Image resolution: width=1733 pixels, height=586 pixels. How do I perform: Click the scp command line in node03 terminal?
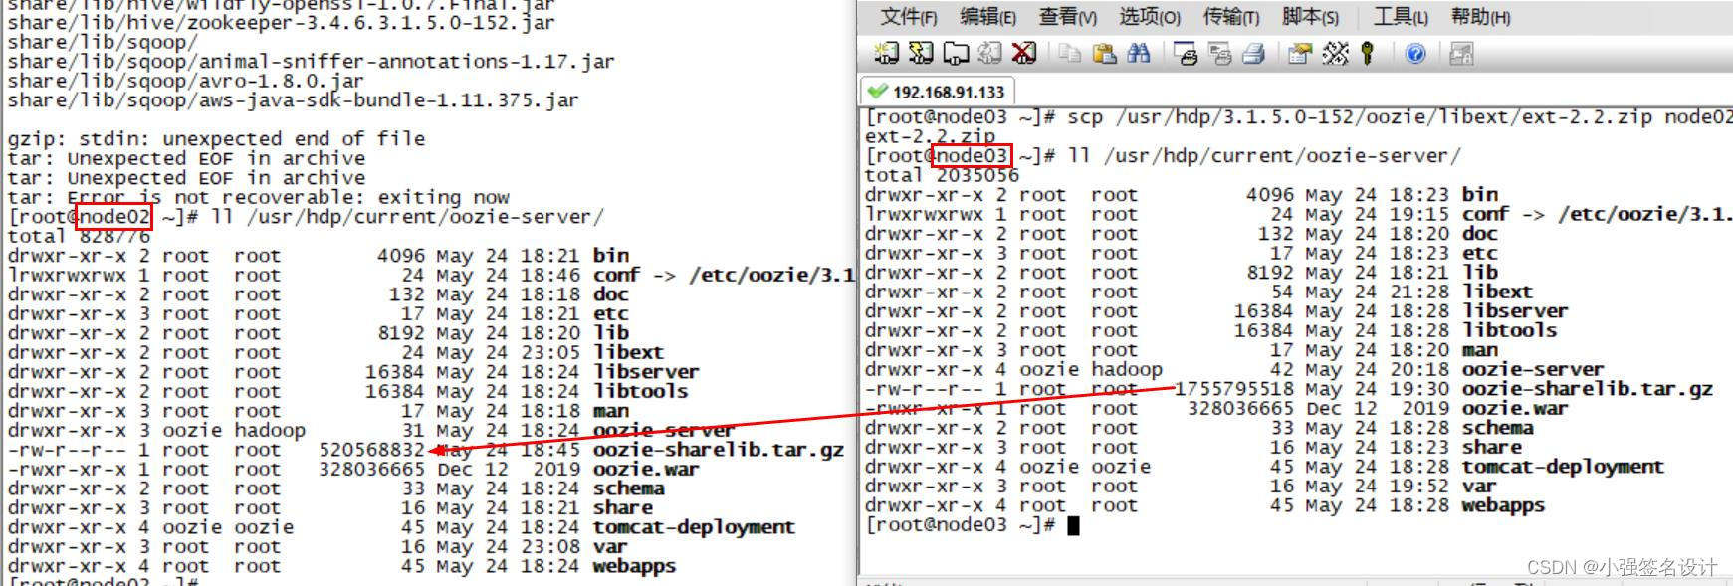tap(1299, 117)
